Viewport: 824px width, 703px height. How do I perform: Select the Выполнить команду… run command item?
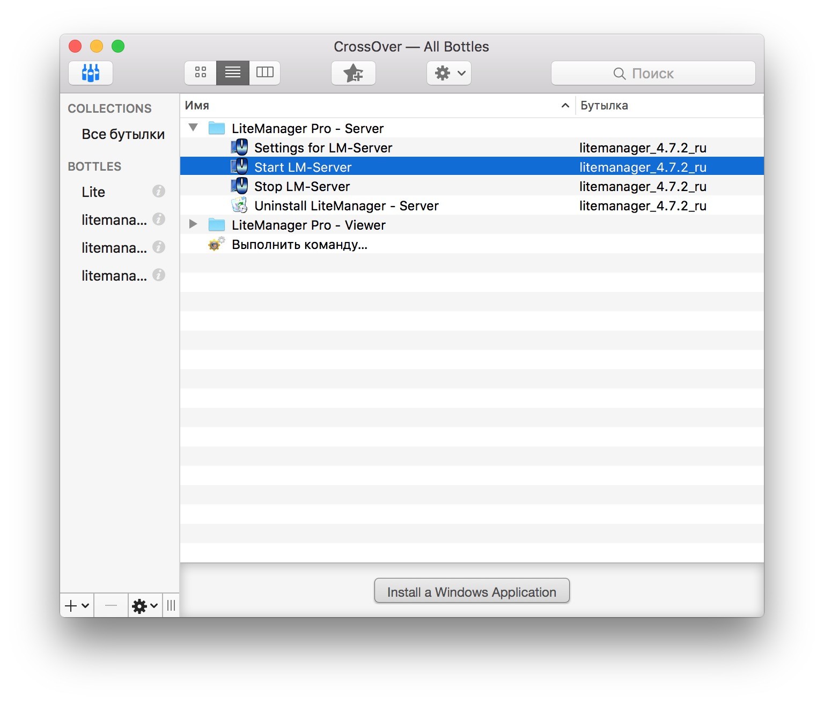pos(299,245)
